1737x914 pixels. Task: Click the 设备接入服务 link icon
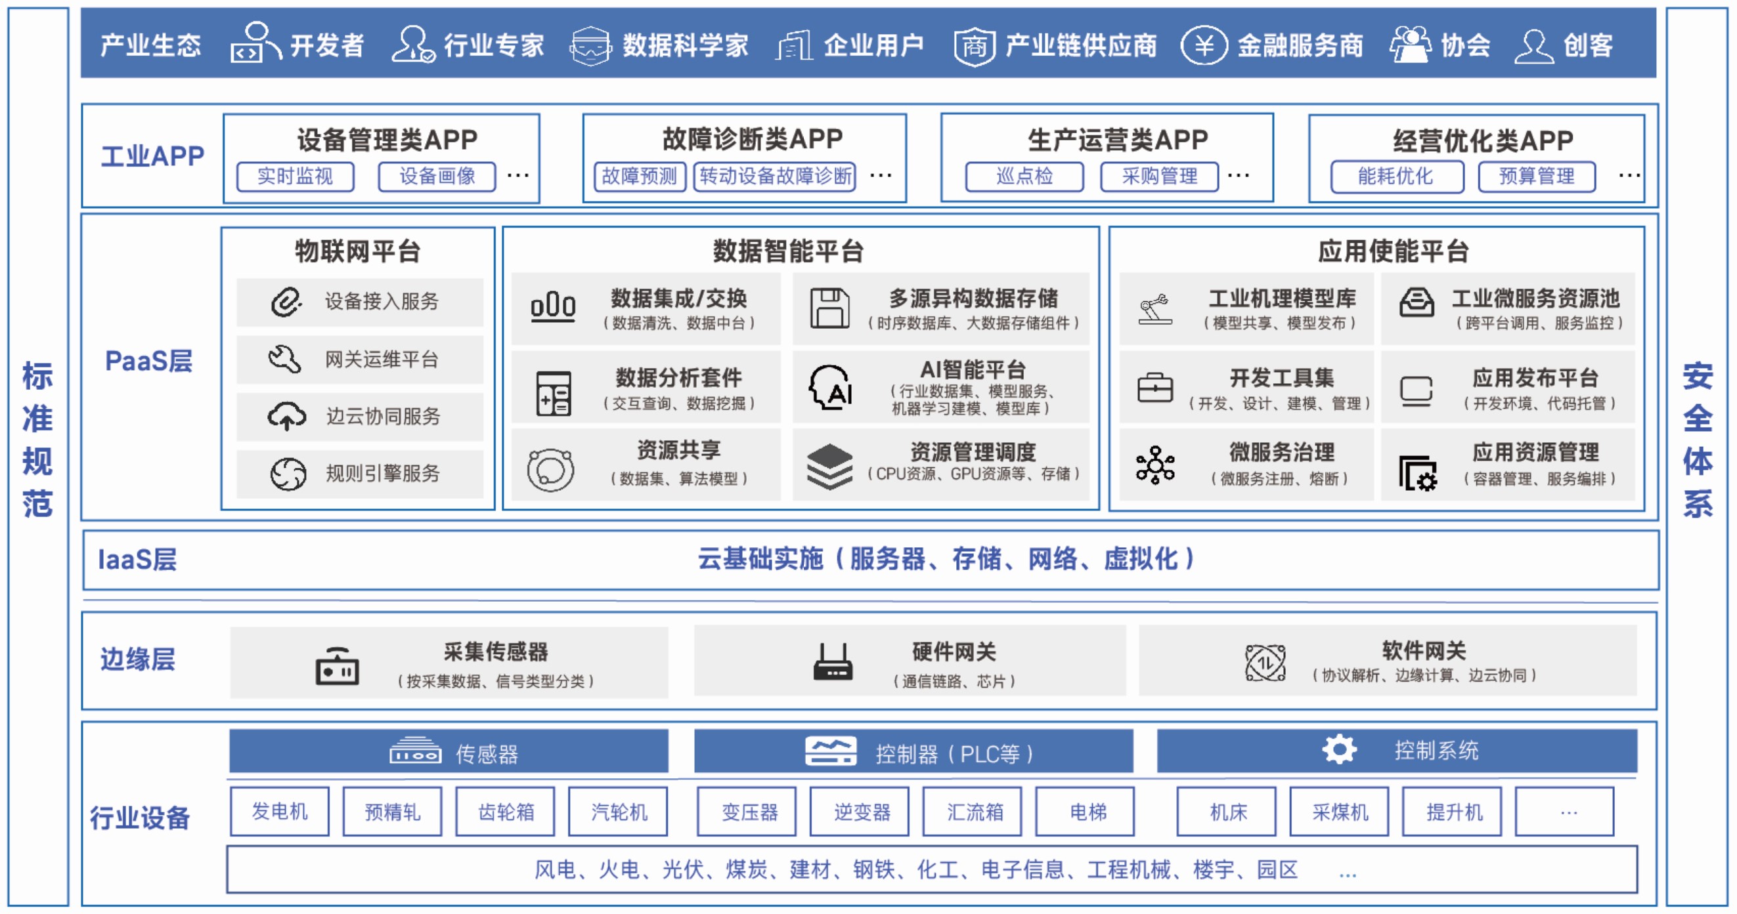(x=286, y=302)
